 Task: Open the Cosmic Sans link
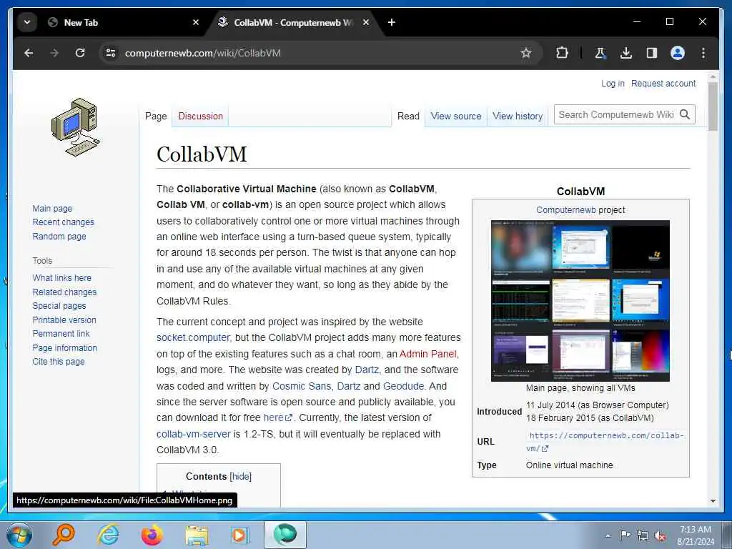point(302,386)
